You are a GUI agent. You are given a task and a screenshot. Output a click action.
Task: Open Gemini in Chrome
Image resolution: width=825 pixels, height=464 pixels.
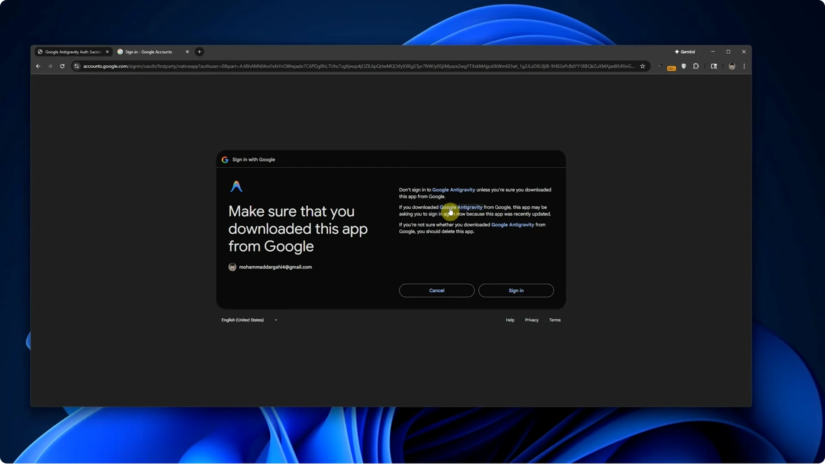point(685,52)
